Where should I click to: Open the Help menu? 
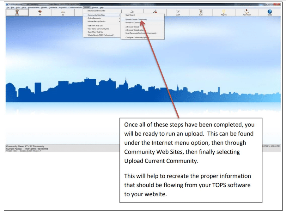click(x=101, y=8)
